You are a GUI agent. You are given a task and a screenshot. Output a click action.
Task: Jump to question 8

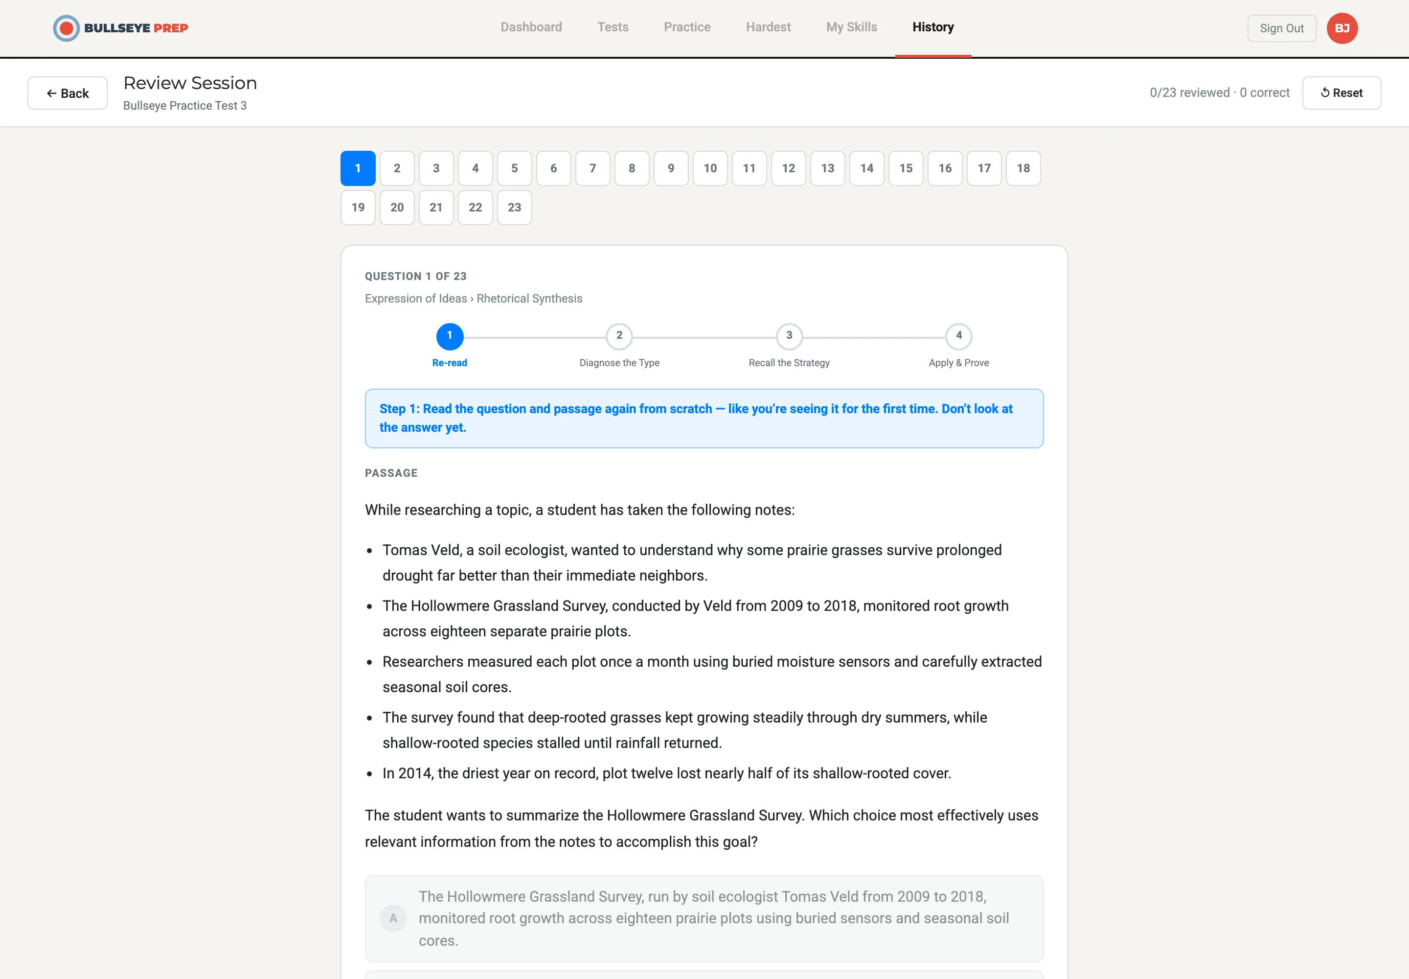[632, 168]
